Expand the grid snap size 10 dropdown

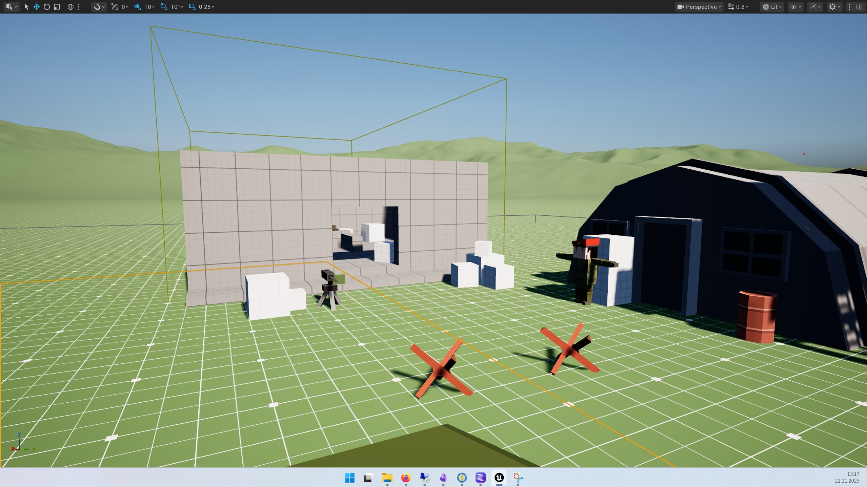(x=150, y=7)
